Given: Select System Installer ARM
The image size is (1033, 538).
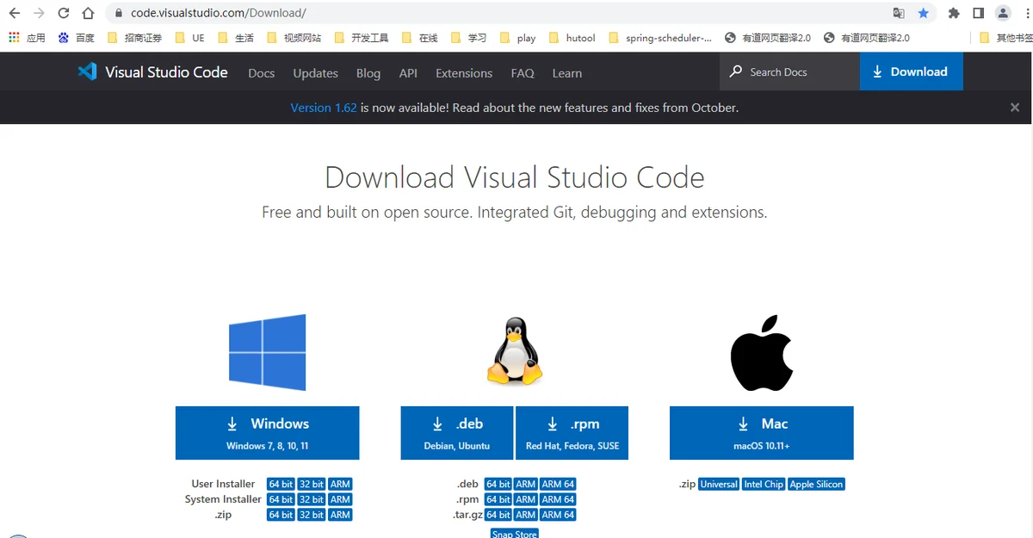Looking at the screenshot, I should point(340,499).
